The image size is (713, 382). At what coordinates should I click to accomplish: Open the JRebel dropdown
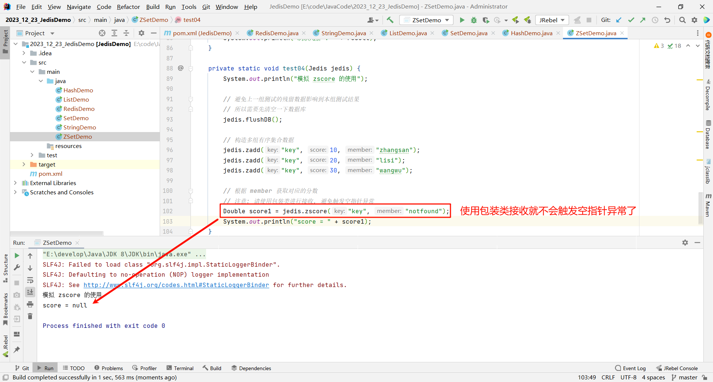click(552, 20)
